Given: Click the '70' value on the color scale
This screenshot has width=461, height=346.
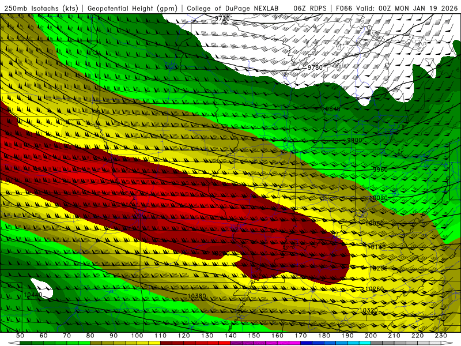Looking at the screenshot, I should click(x=67, y=336).
